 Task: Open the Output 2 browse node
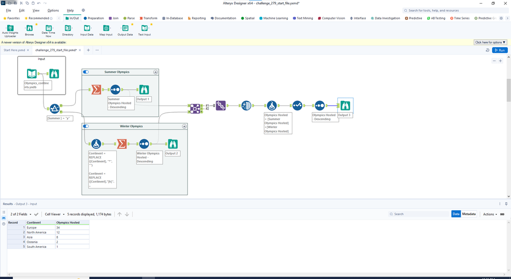pos(173,144)
